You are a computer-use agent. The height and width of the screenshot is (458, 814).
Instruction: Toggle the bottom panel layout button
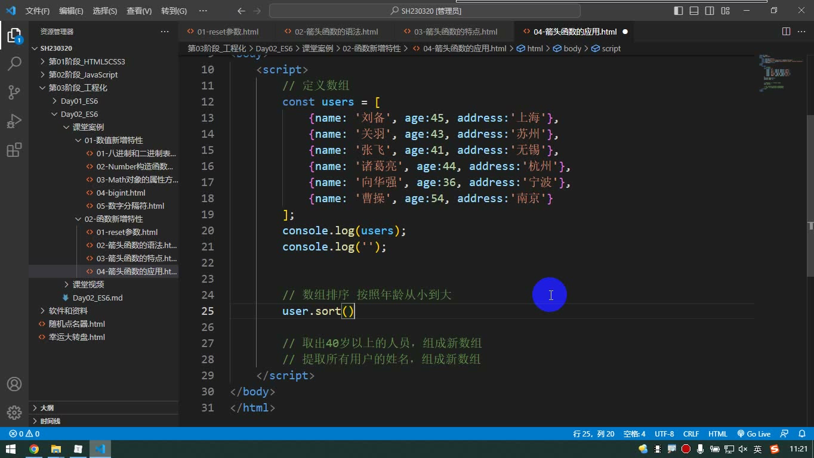(x=694, y=11)
